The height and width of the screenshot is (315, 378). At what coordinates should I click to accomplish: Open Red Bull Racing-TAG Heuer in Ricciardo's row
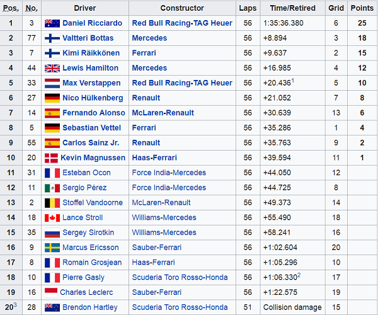pyautogui.click(x=182, y=23)
